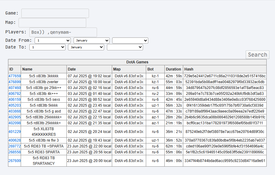Open game ID 407460

tap(15, 88)
